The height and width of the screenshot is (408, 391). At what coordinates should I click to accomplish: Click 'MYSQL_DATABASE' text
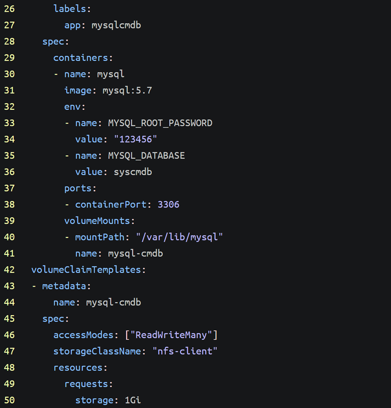pos(147,155)
